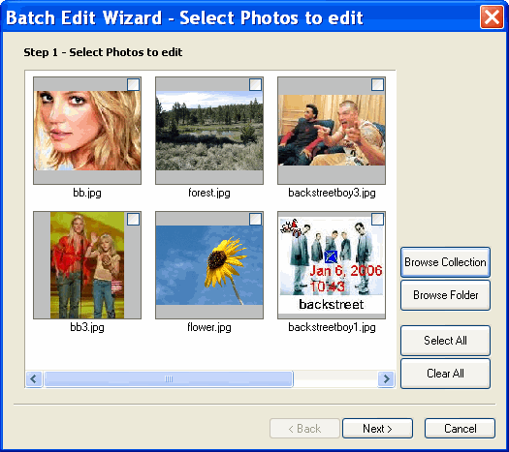The height and width of the screenshot is (452, 509).
Task: Cancel the Batch Edit Wizard
Action: [x=460, y=429]
